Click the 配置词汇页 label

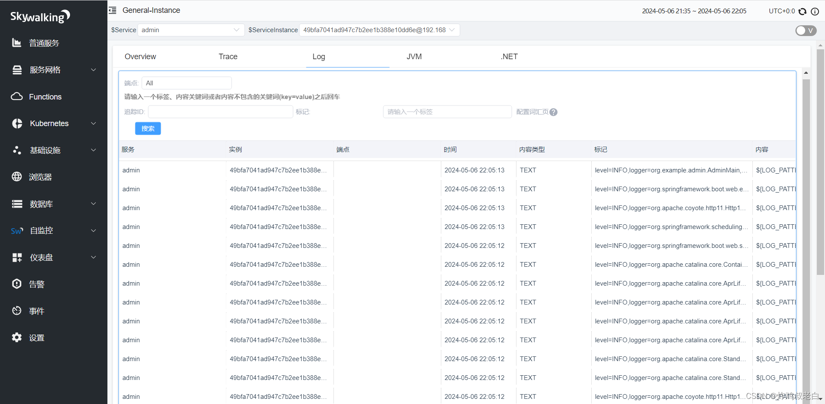pyautogui.click(x=532, y=112)
